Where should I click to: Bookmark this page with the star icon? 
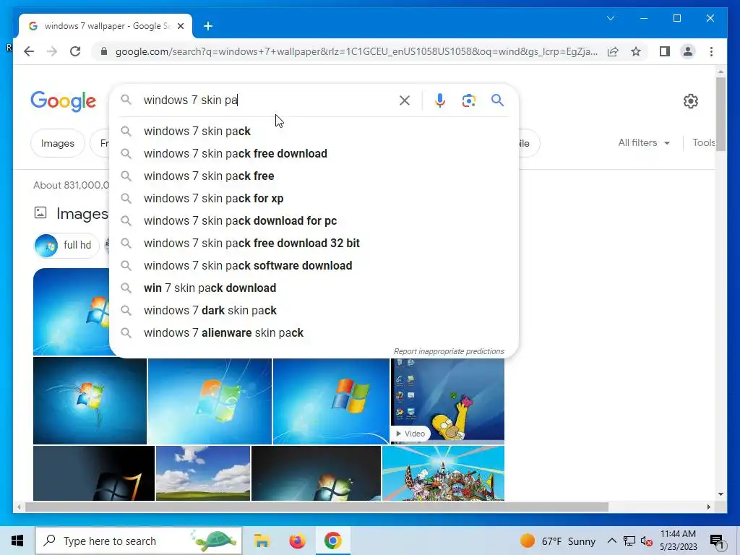pos(636,51)
